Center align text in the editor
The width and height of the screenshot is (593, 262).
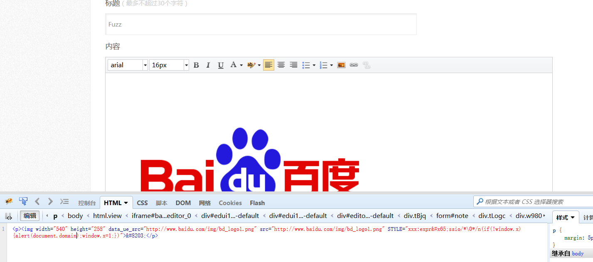[281, 65]
